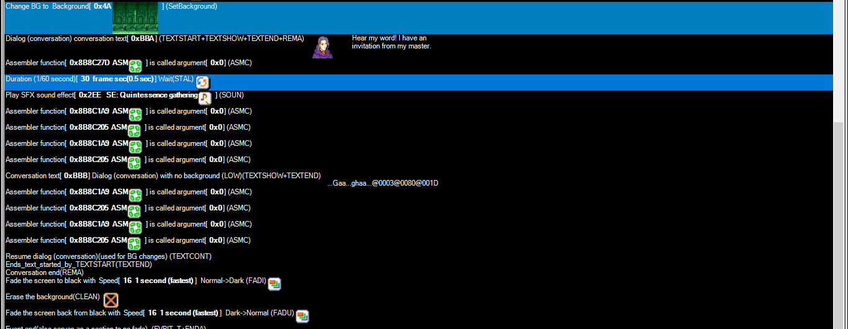Click the purple-robed character portrait
This screenshot has width=848, height=329.
click(322, 47)
